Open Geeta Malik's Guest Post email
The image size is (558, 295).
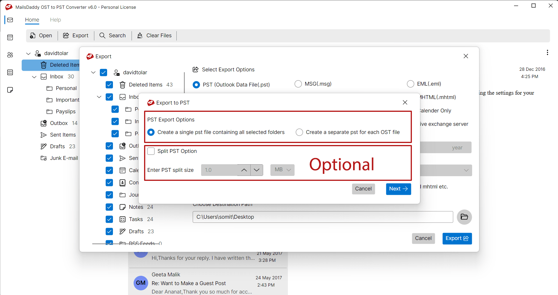click(208, 283)
